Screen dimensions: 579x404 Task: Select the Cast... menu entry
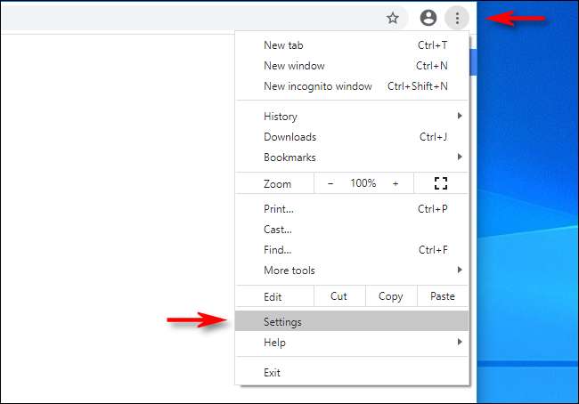352,230
